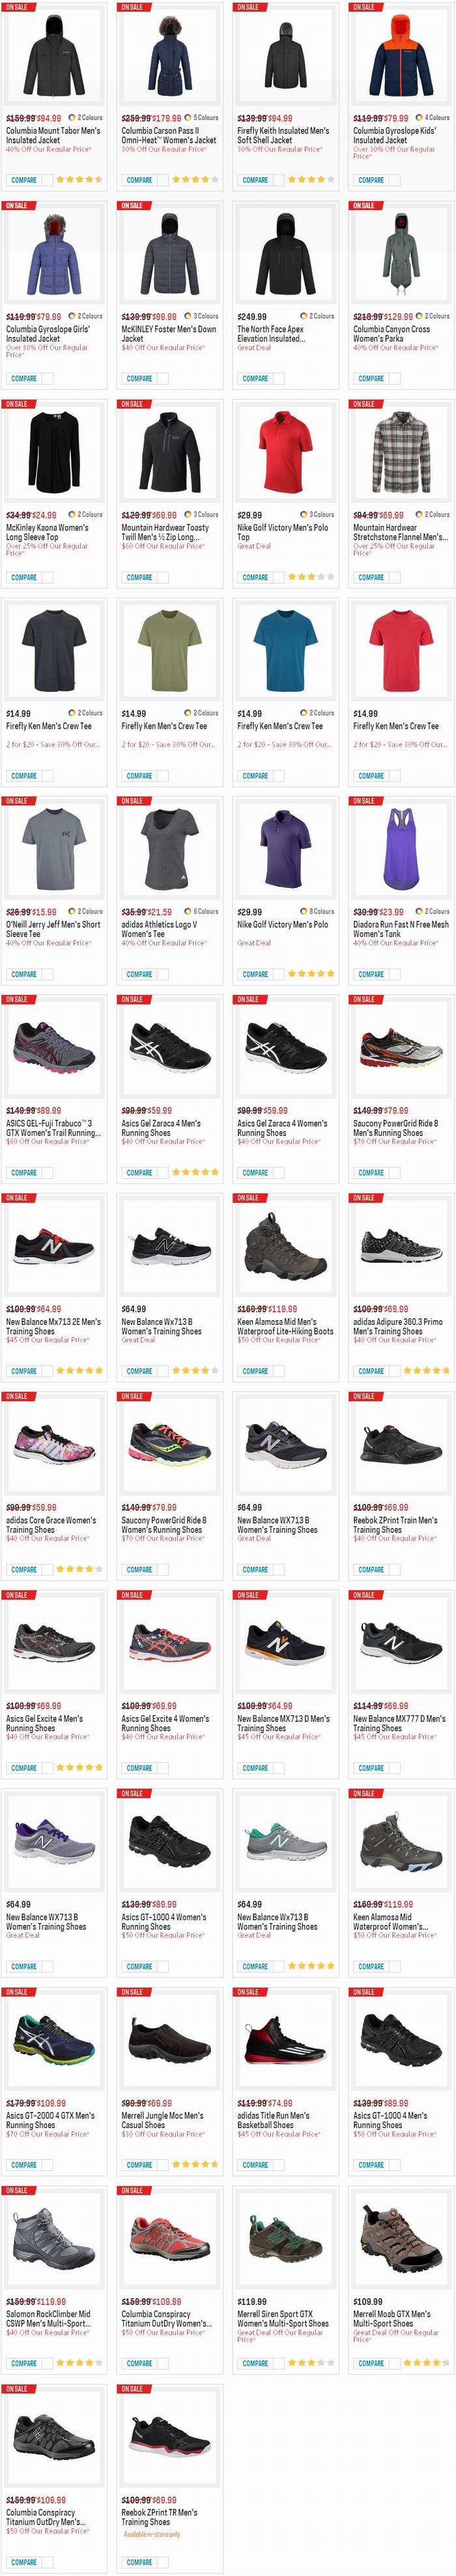The height and width of the screenshot is (2576, 456).
Task: Click colour wheel icon for Columbia Gyroslope Kids' jacket
Action: [x=419, y=117]
